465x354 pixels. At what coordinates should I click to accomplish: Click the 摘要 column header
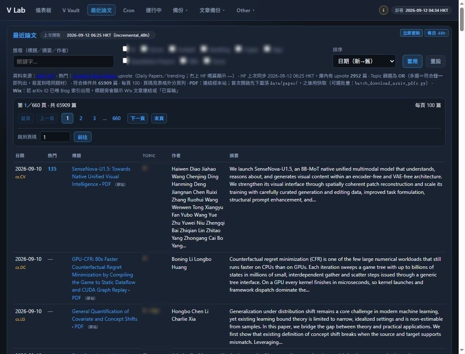tap(234, 156)
